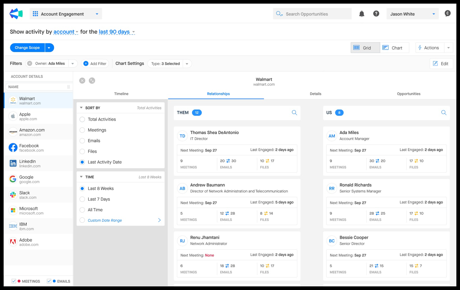The width and height of the screenshot is (460, 290).
Task: Select the Total Activities radio button
Action: [82, 119]
